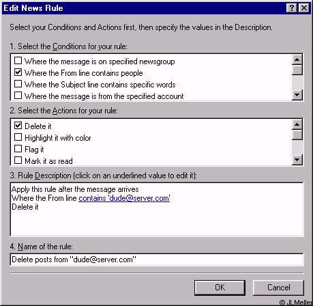Click the Conditions list down arrow
313x306 pixels.
[x=297, y=95]
